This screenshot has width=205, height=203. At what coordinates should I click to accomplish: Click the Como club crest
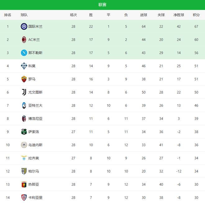(x=24, y=66)
